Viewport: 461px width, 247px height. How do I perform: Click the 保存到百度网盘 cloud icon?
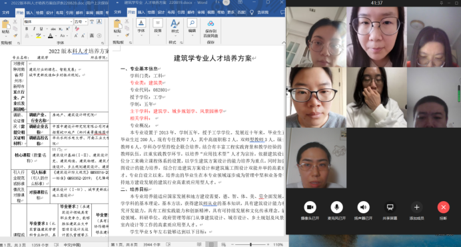click(x=211, y=23)
